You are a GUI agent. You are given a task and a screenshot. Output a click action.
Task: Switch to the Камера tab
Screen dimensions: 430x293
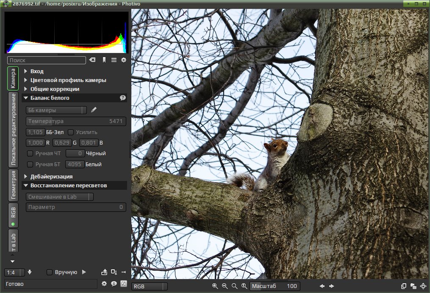pyautogui.click(x=13, y=79)
